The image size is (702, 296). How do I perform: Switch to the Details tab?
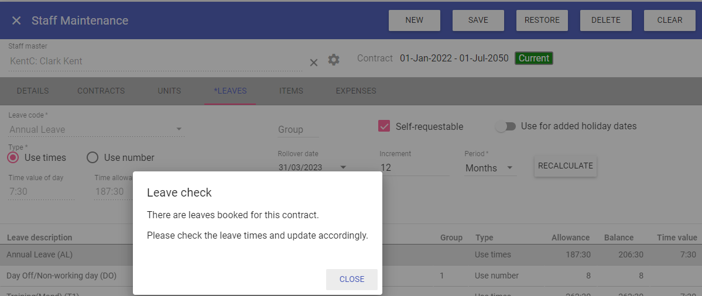click(33, 91)
